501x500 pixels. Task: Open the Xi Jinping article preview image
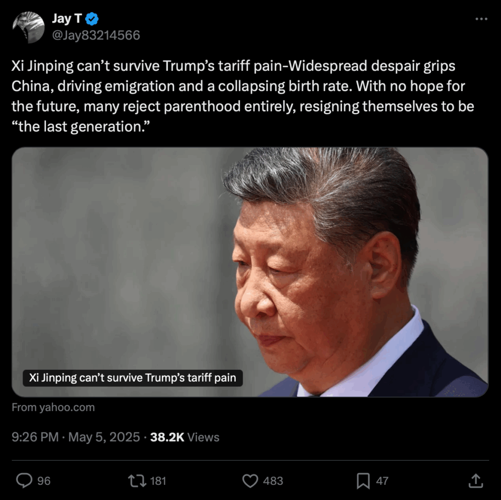(x=250, y=272)
